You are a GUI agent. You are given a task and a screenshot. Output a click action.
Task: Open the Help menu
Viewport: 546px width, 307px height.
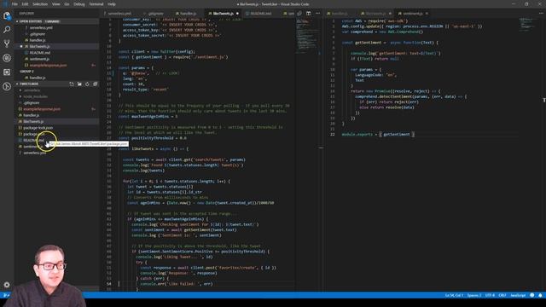[x=112, y=4]
